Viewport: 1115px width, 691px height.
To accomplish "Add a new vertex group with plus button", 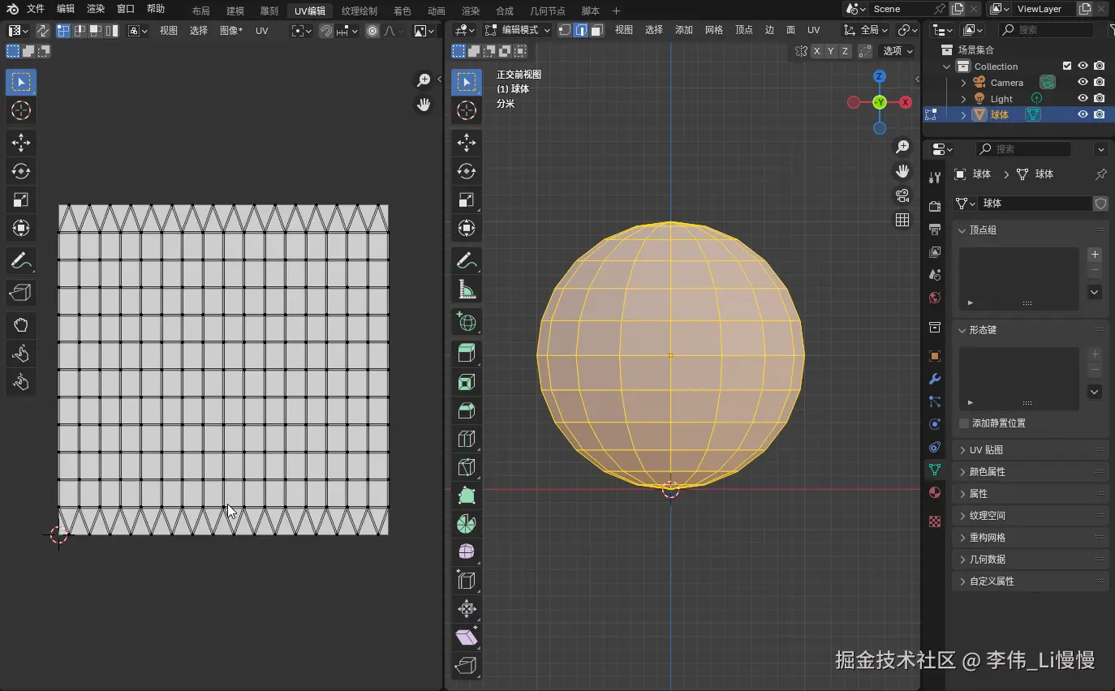I will (1095, 255).
